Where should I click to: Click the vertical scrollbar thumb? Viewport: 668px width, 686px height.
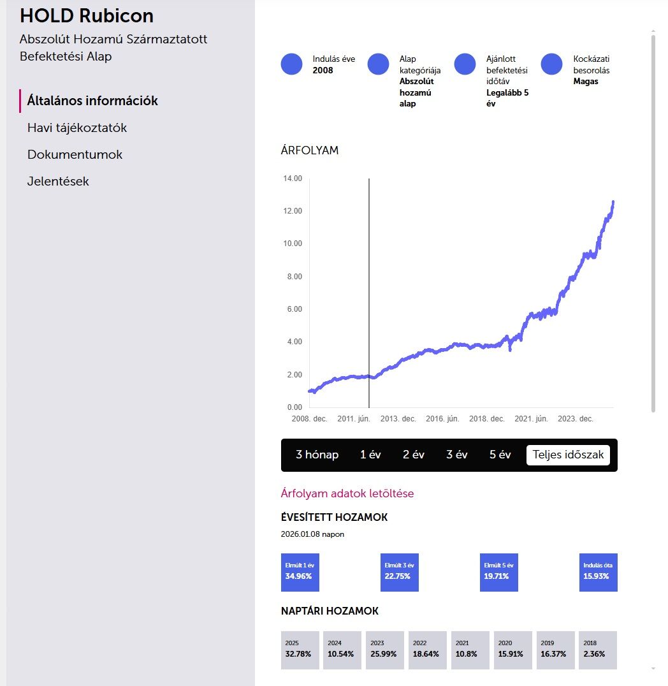(653, 223)
